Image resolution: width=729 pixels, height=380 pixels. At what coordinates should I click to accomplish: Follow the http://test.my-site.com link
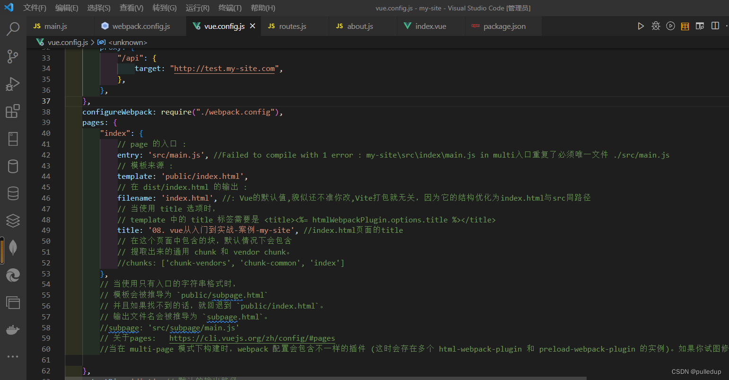coord(224,68)
